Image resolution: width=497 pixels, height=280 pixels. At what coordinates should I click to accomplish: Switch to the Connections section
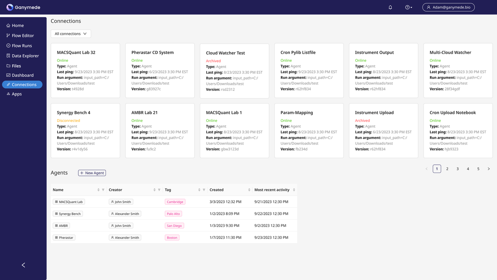[22, 84]
